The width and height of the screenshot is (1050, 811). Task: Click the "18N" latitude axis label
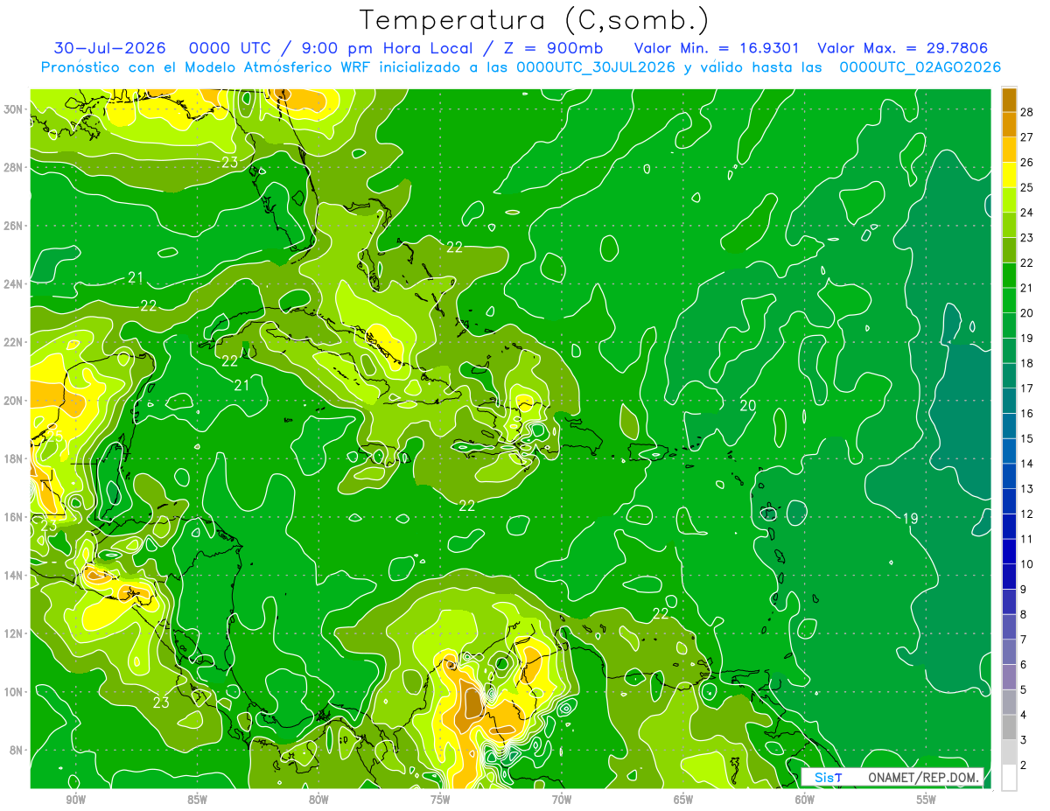[15, 459]
